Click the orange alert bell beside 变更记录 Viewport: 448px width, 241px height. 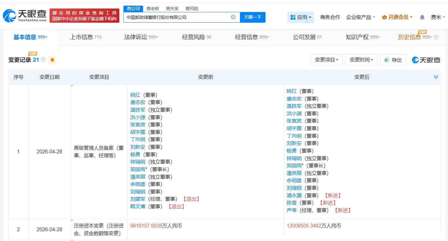click(x=52, y=60)
